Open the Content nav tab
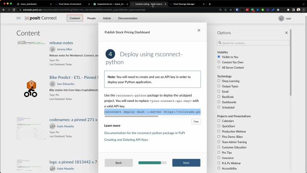This screenshot has width=307, height=173. [x=75, y=18]
